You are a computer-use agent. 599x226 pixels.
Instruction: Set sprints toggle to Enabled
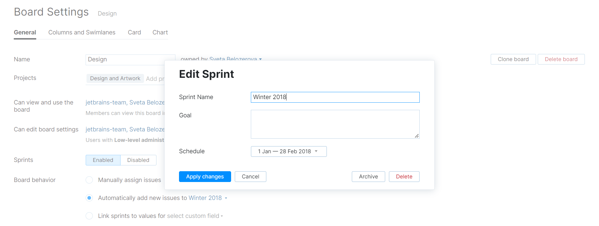[x=103, y=160]
